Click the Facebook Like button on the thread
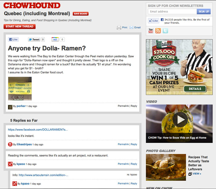 (13, 40)
